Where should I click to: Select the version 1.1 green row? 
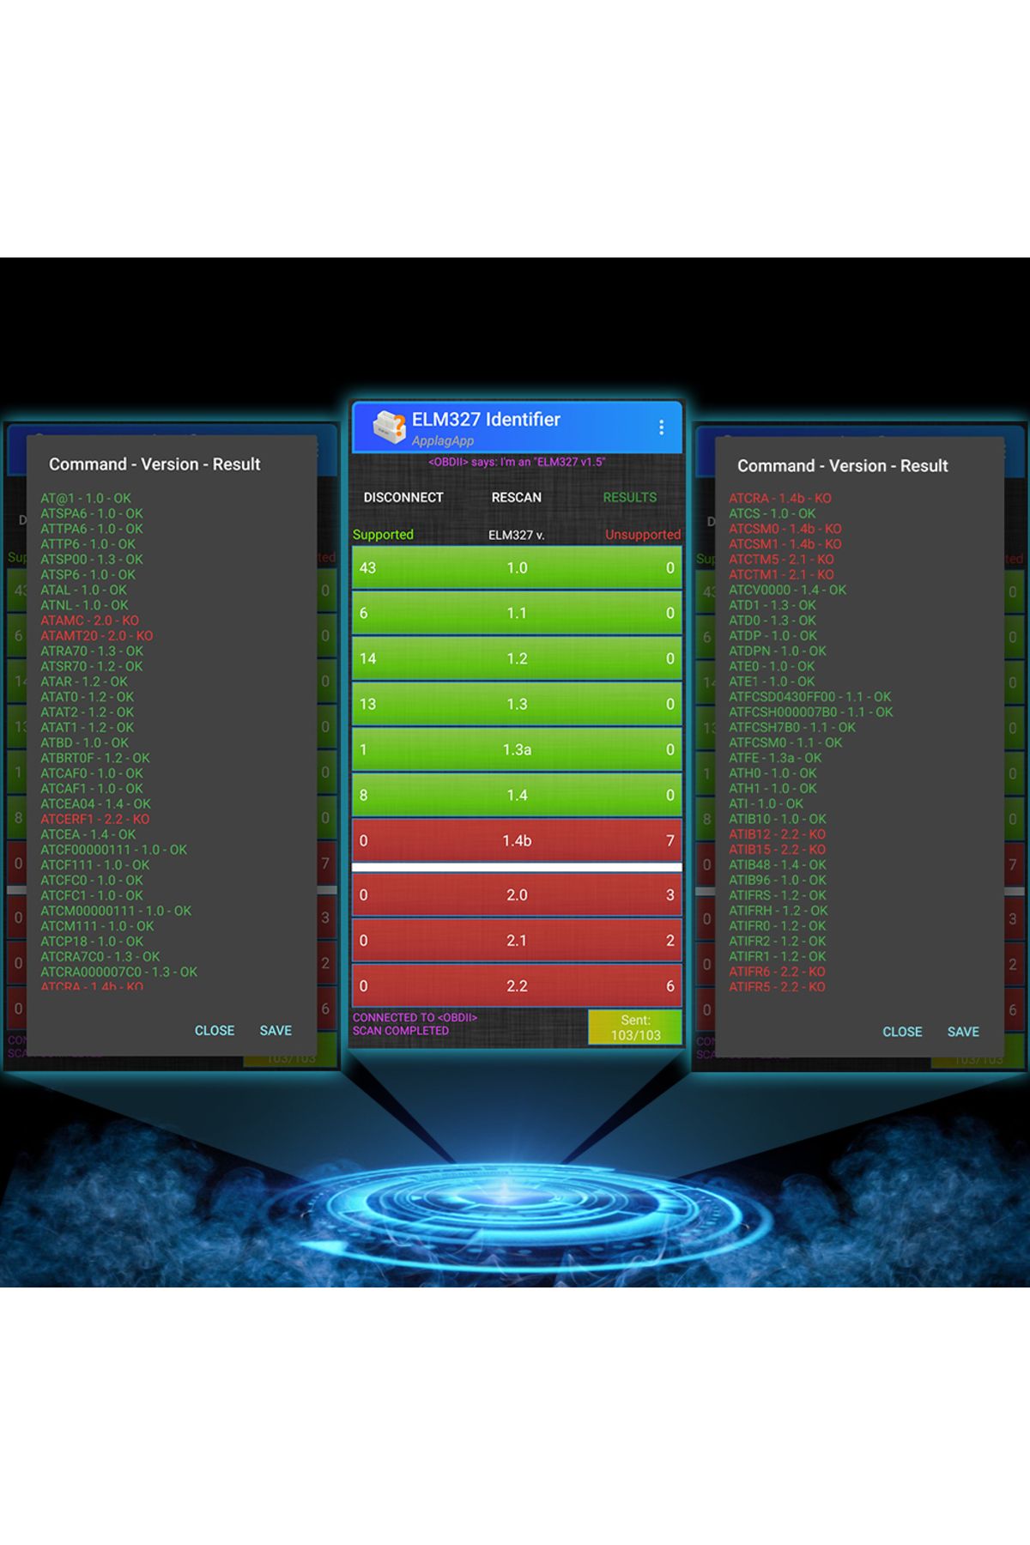517,613
